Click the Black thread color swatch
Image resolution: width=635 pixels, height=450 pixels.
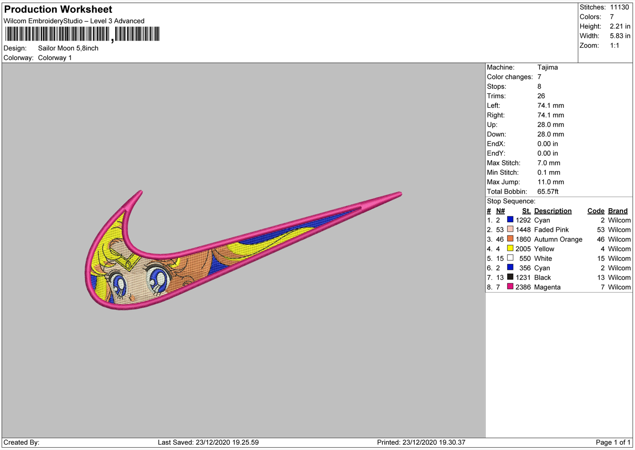pos(510,277)
